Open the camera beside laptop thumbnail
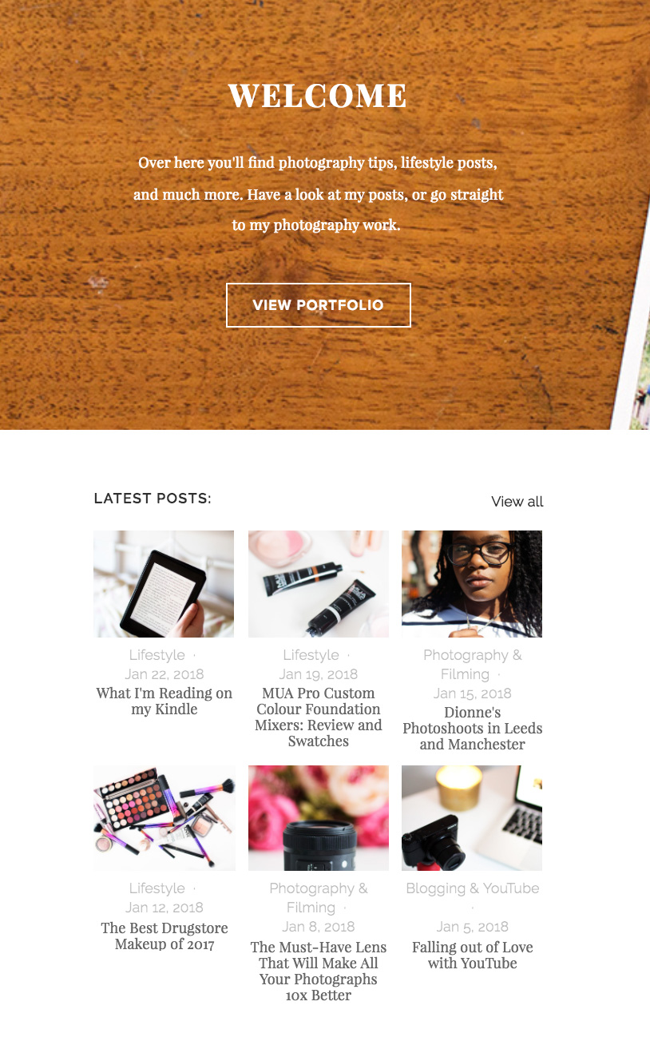The height and width of the screenshot is (1053, 650). pyautogui.click(x=472, y=818)
